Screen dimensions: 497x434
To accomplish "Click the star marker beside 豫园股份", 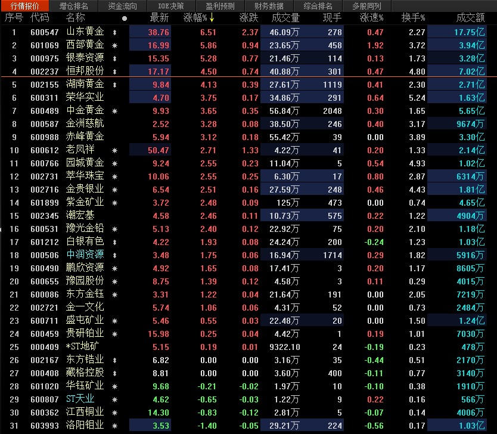I will (x=115, y=281).
